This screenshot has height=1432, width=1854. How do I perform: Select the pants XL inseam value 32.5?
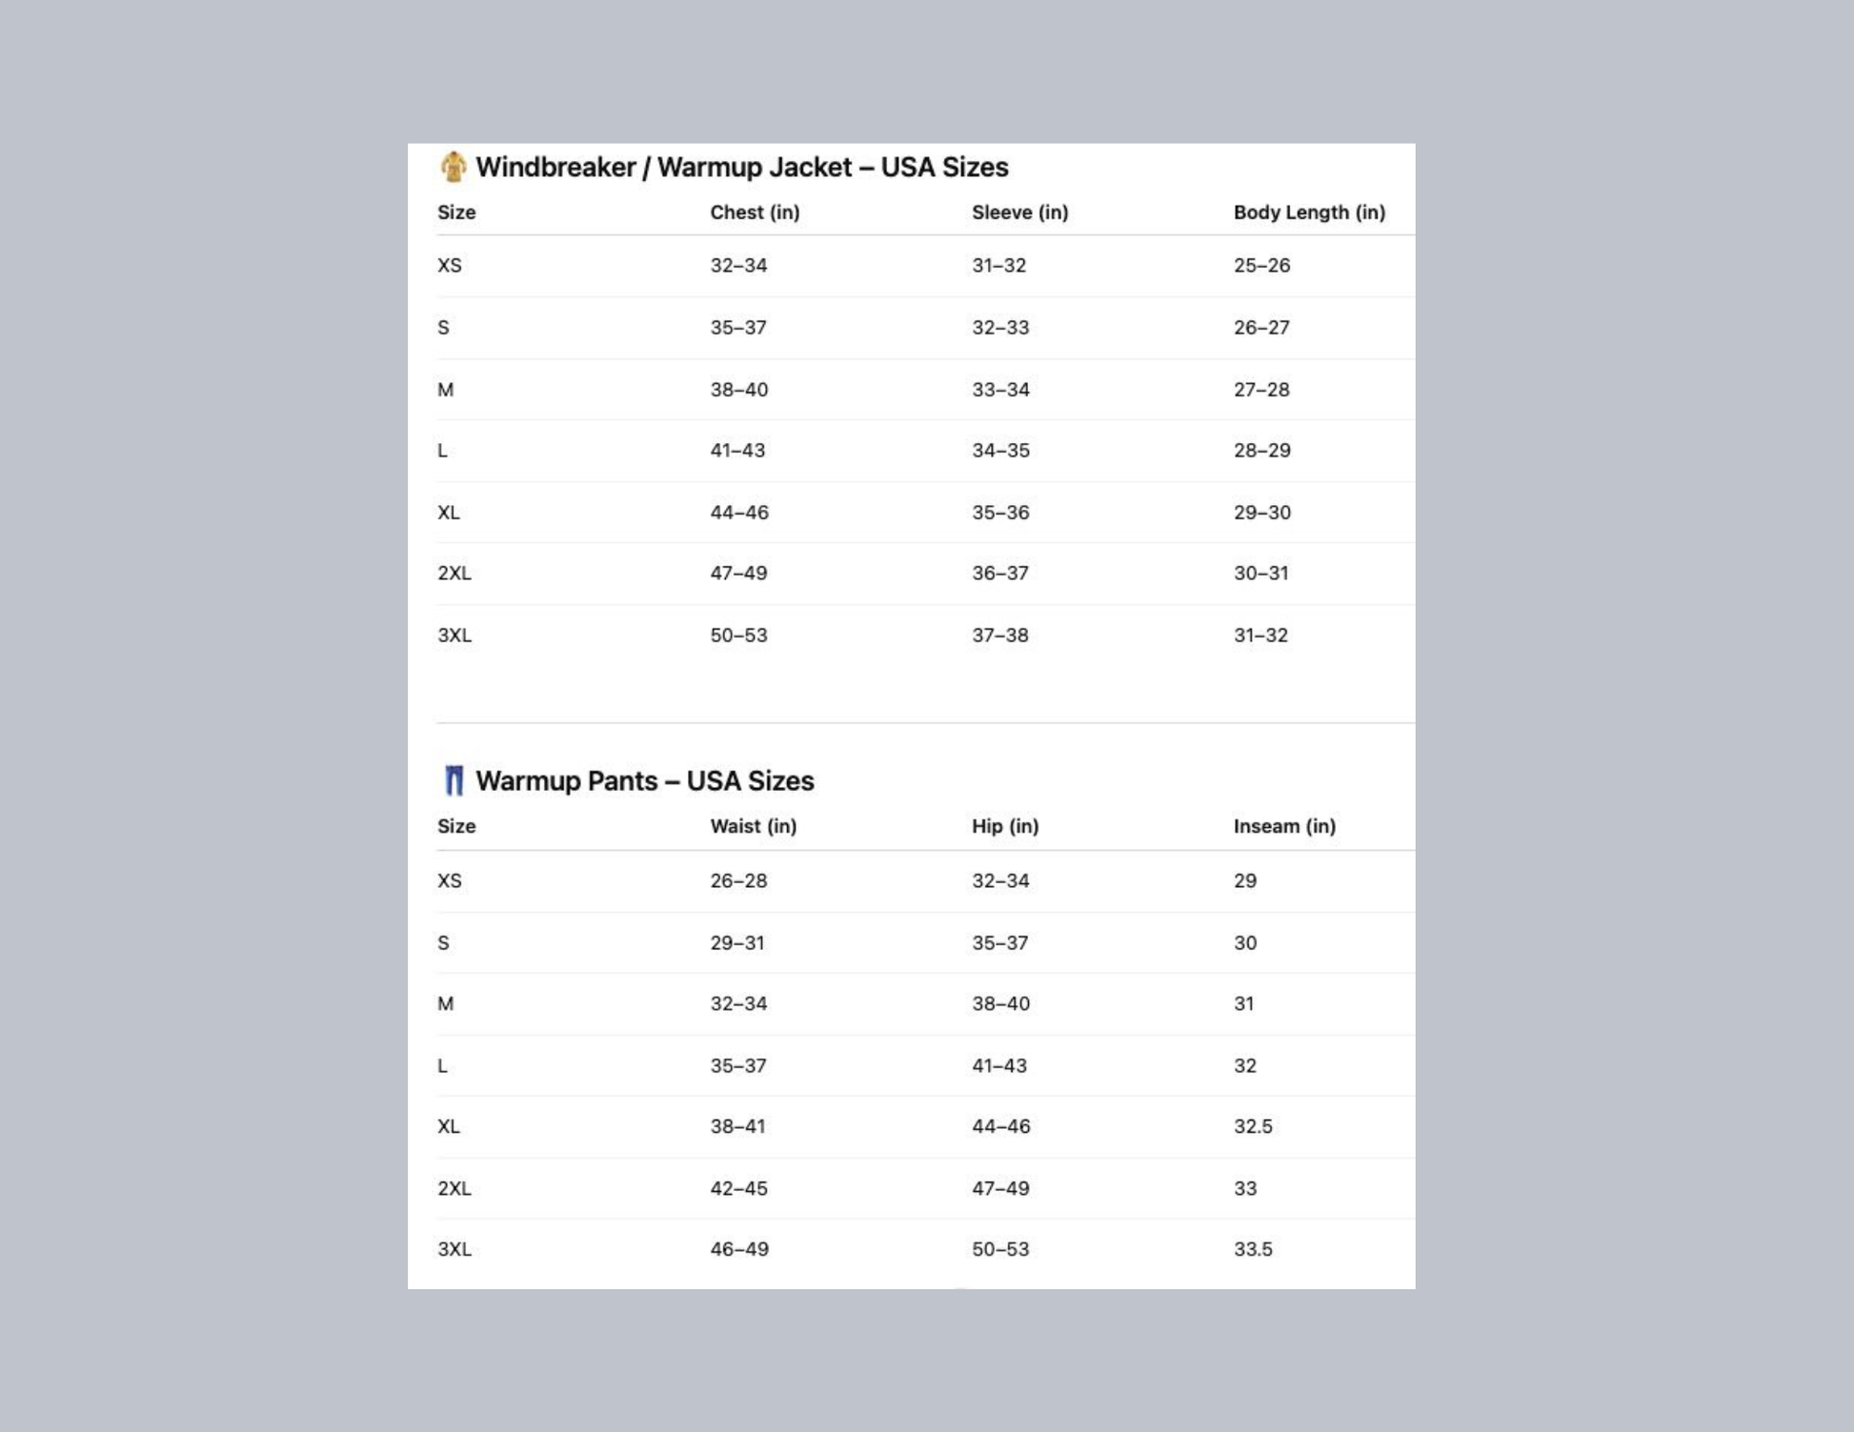pyautogui.click(x=1253, y=1126)
